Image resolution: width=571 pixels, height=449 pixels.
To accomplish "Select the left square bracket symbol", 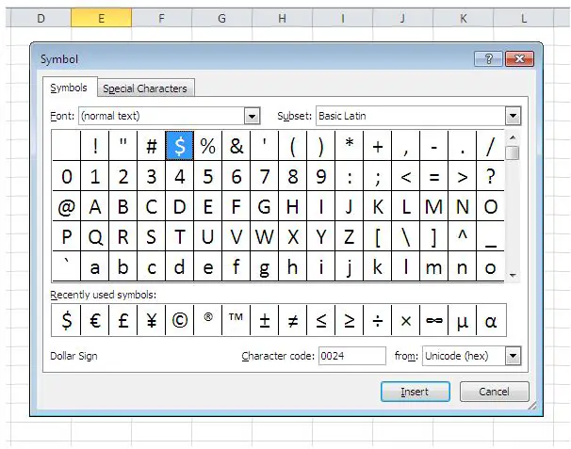I will pyautogui.click(x=378, y=236).
